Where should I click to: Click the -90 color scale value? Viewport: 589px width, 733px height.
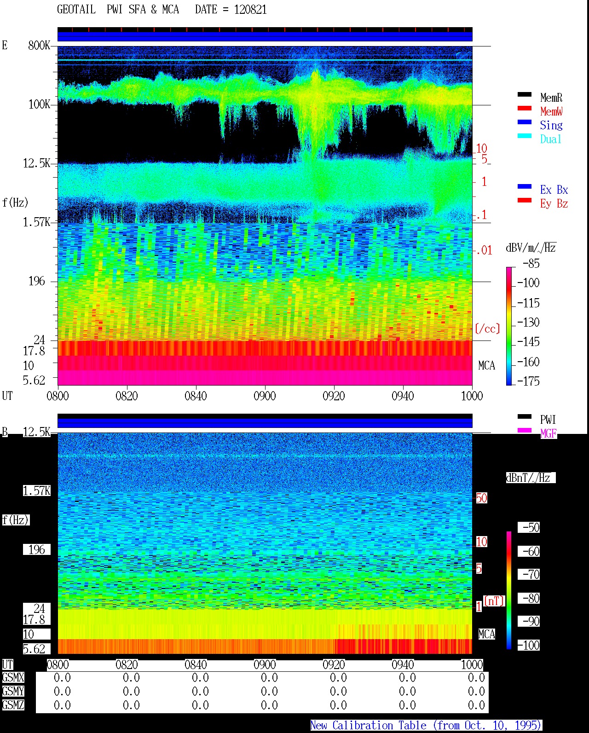[x=529, y=621]
